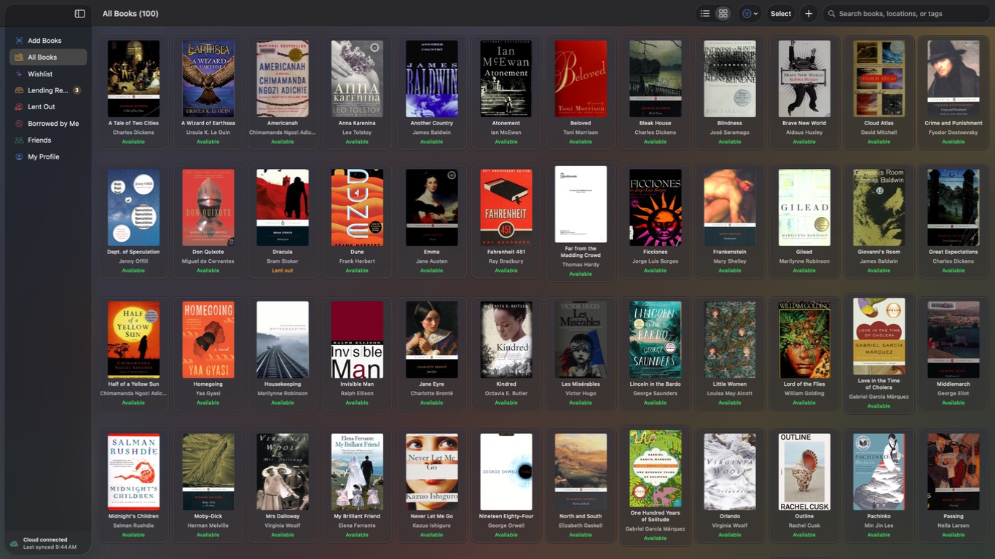Select All Books in the sidebar
Image resolution: width=995 pixels, height=559 pixels.
[x=48, y=57]
